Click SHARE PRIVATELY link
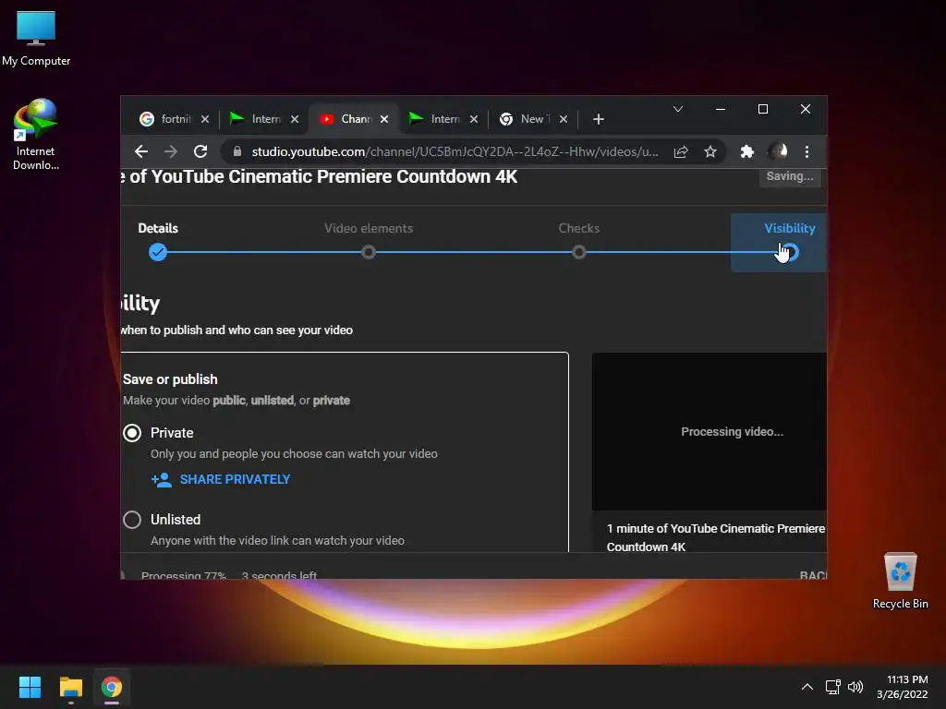Screen dimensions: 946x709 click(x=221, y=480)
